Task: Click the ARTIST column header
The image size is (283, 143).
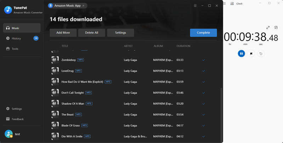Action: click(x=128, y=46)
